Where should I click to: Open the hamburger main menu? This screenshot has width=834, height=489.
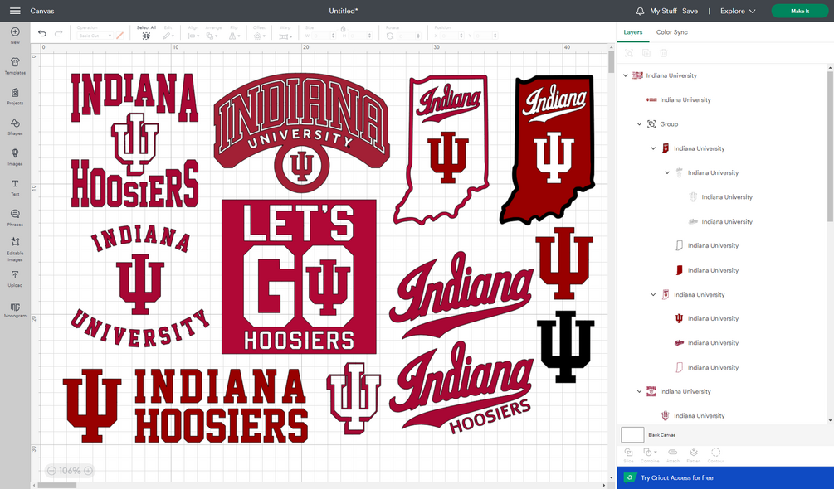[15, 11]
